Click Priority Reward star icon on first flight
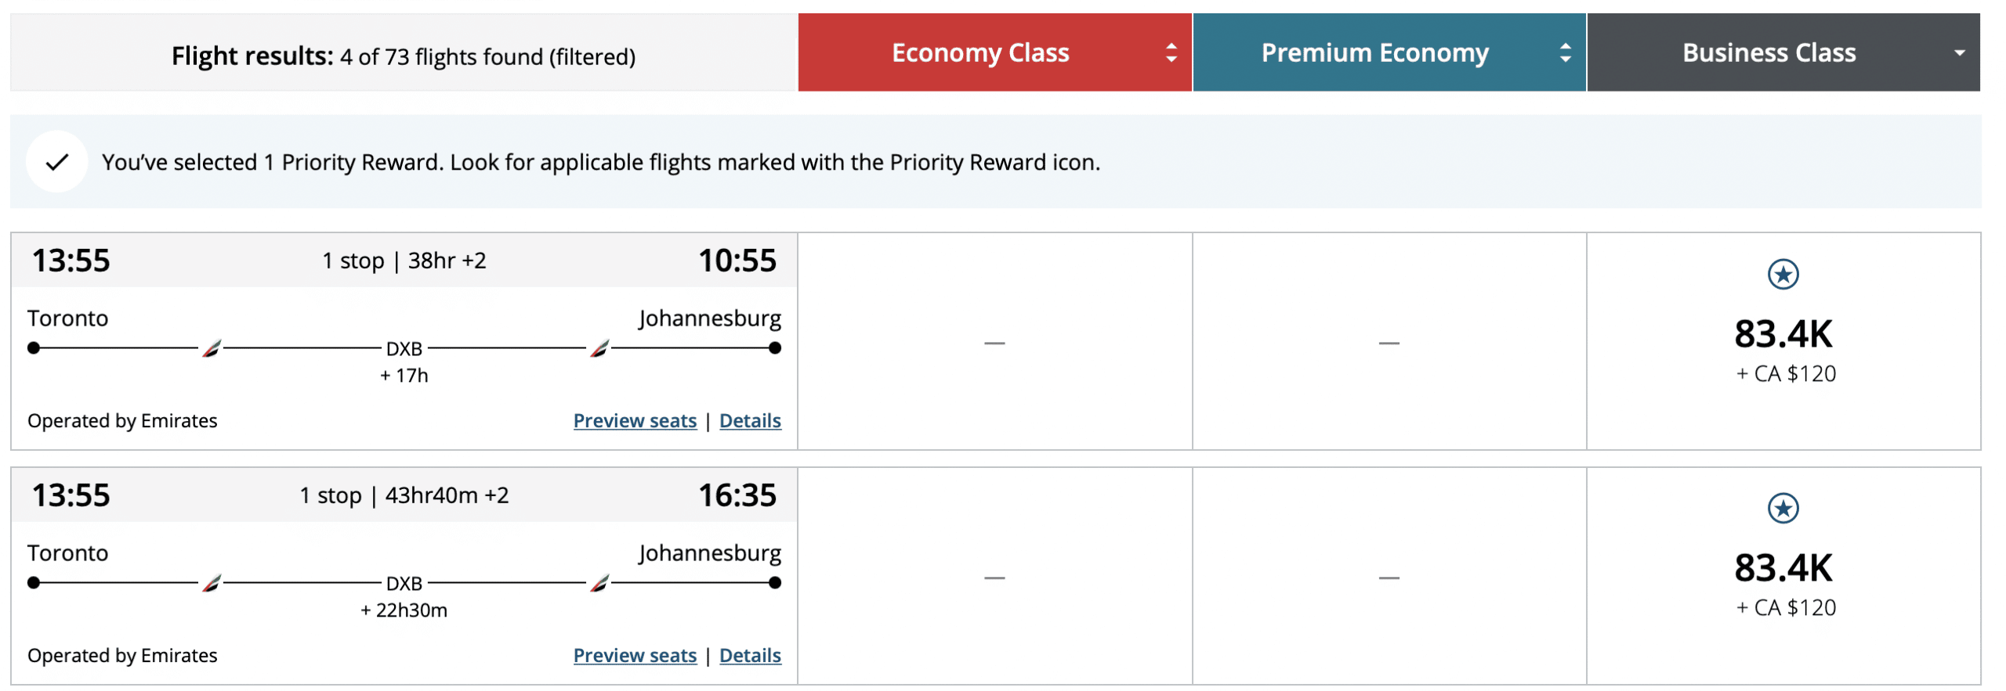The image size is (2006, 691). coord(1782,275)
